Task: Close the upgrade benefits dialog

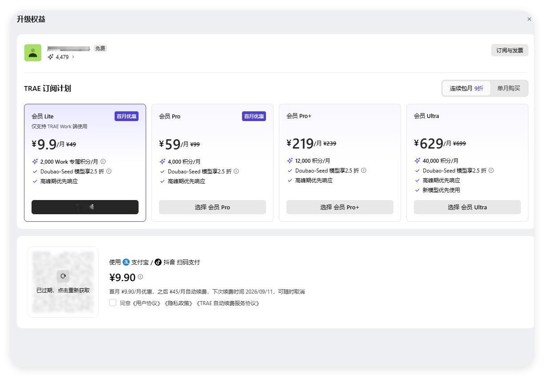Action: coord(529,19)
